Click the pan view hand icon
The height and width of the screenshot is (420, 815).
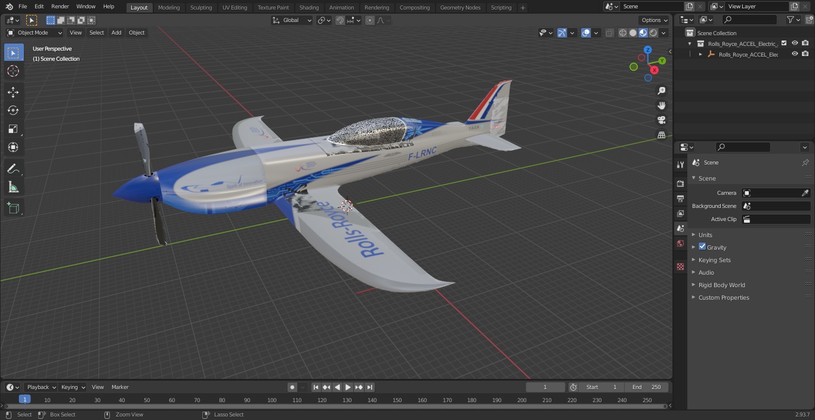tap(662, 105)
